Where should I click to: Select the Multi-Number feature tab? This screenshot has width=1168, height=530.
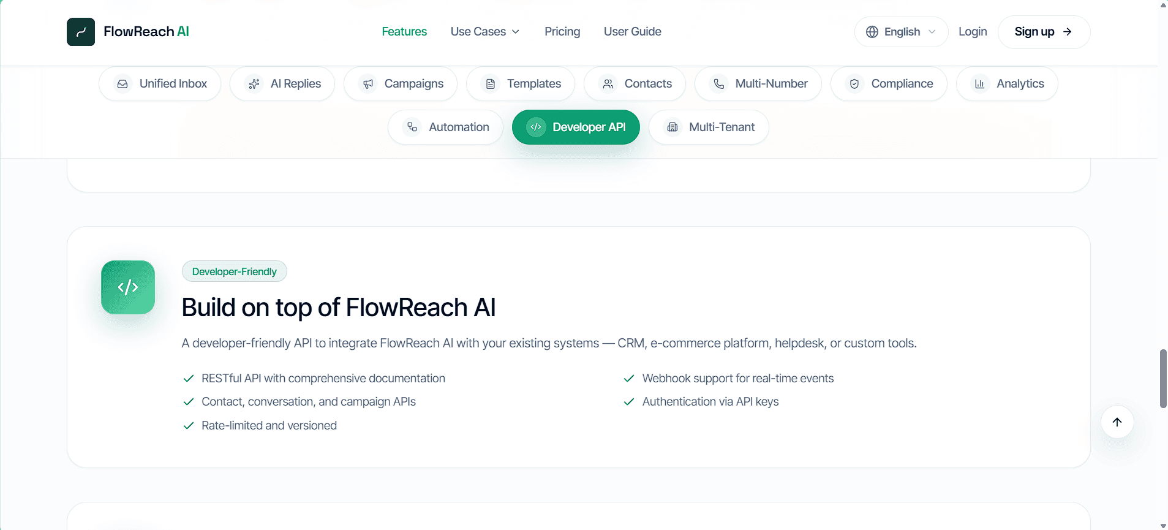pos(758,84)
